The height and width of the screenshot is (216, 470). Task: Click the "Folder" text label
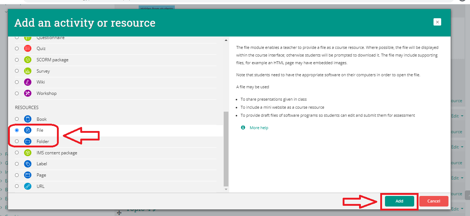43,142
